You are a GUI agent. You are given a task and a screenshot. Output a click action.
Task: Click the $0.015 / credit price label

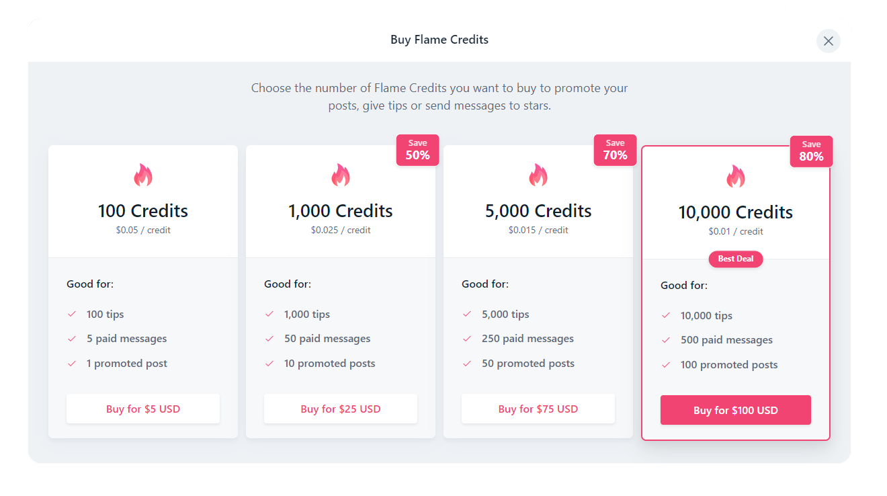pos(538,230)
